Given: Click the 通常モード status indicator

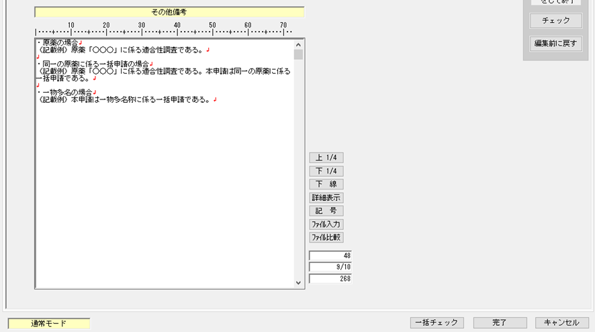Looking at the screenshot, I should (x=48, y=324).
